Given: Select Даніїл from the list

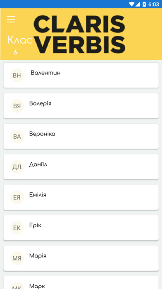Looking at the screenshot, I should click(x=81, y=167).
